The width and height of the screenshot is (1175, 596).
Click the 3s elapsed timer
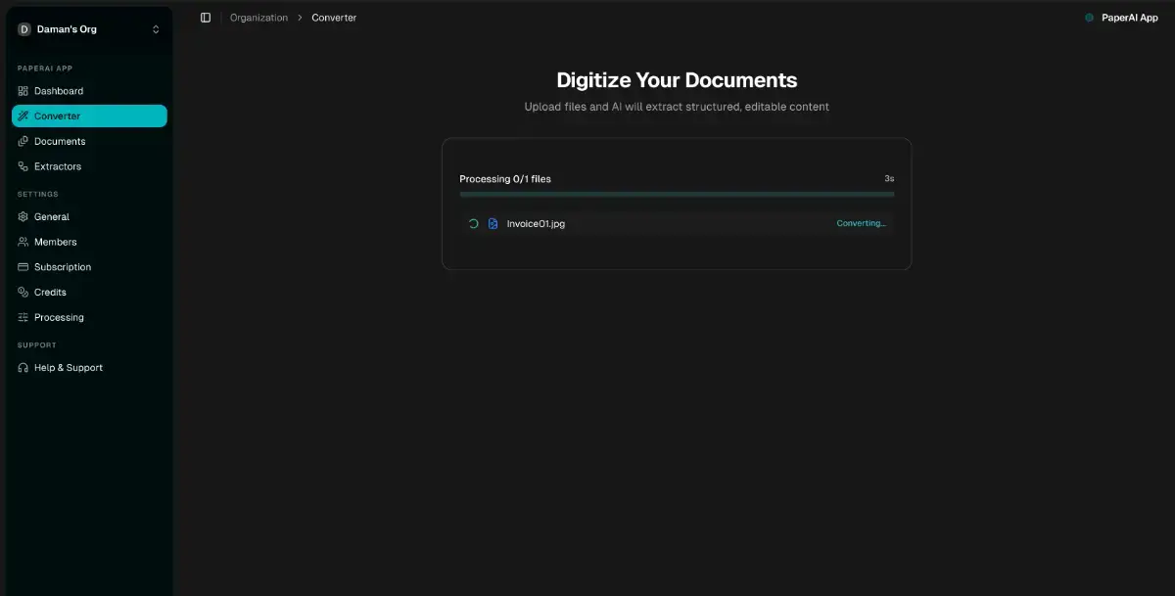coord(889,179)
